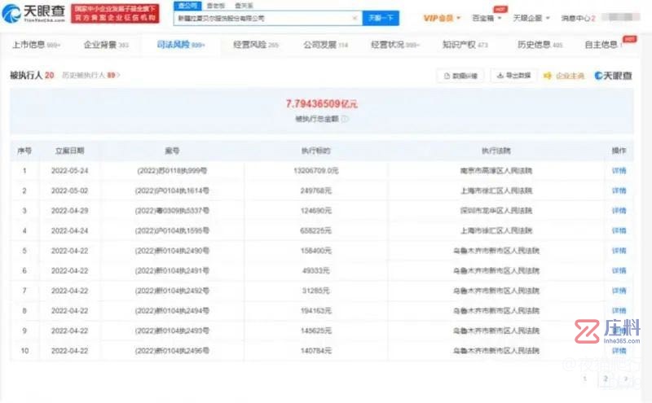Select case number ending 执5337号
652x403 pixels.
pyautogui.click(x=172, y=211)
